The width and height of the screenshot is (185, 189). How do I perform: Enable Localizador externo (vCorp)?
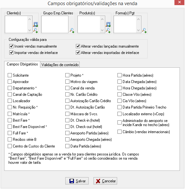tap(119, 114)
